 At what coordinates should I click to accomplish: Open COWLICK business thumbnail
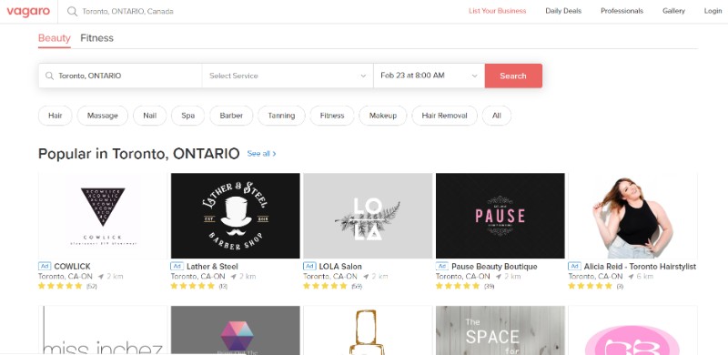pyautogui.click(x=103, y=216)
